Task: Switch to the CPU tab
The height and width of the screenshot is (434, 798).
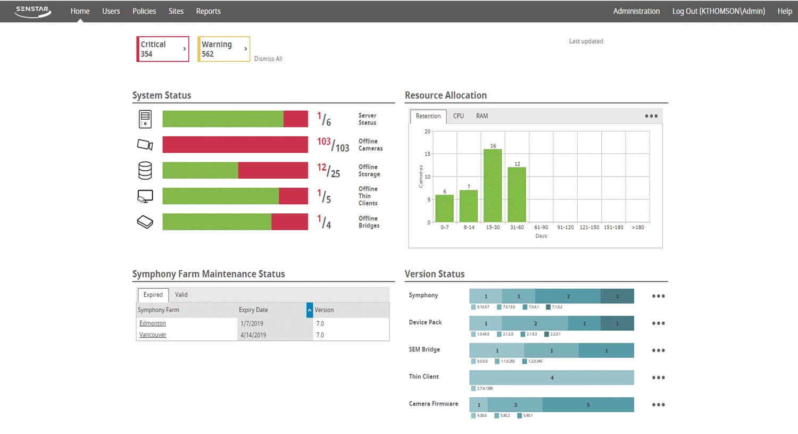Action: [458, 116]
